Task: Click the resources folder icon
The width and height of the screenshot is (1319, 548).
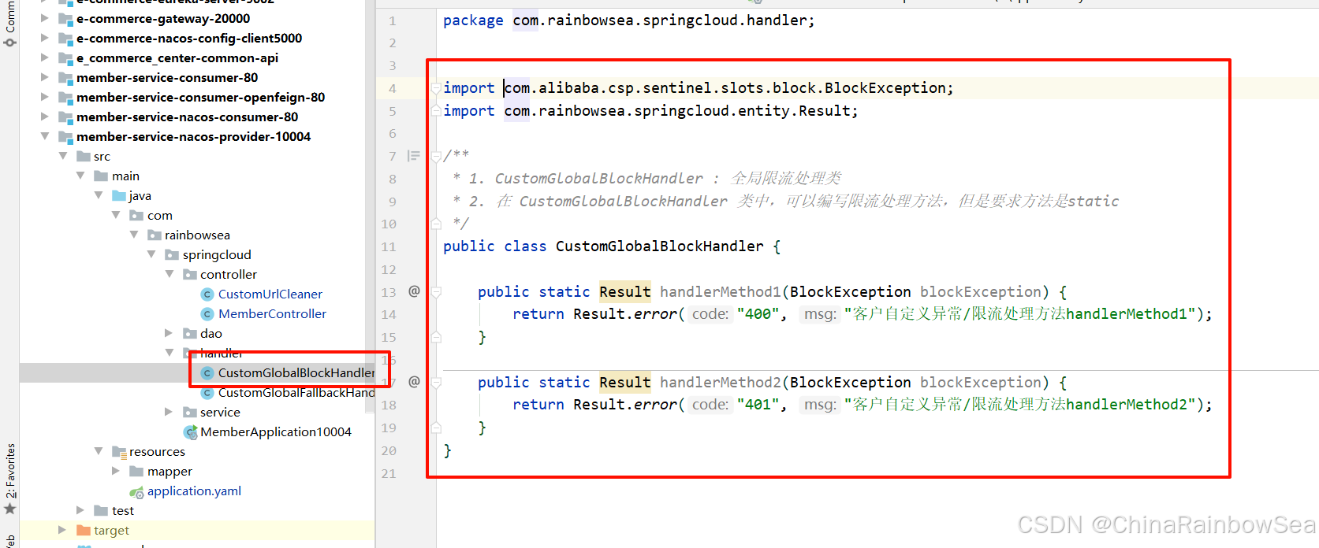Action: 119,451
